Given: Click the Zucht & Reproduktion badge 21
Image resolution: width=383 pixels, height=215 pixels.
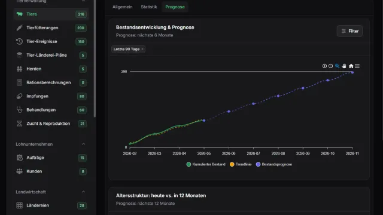Looking at the screenshot, I should (83, 124).
